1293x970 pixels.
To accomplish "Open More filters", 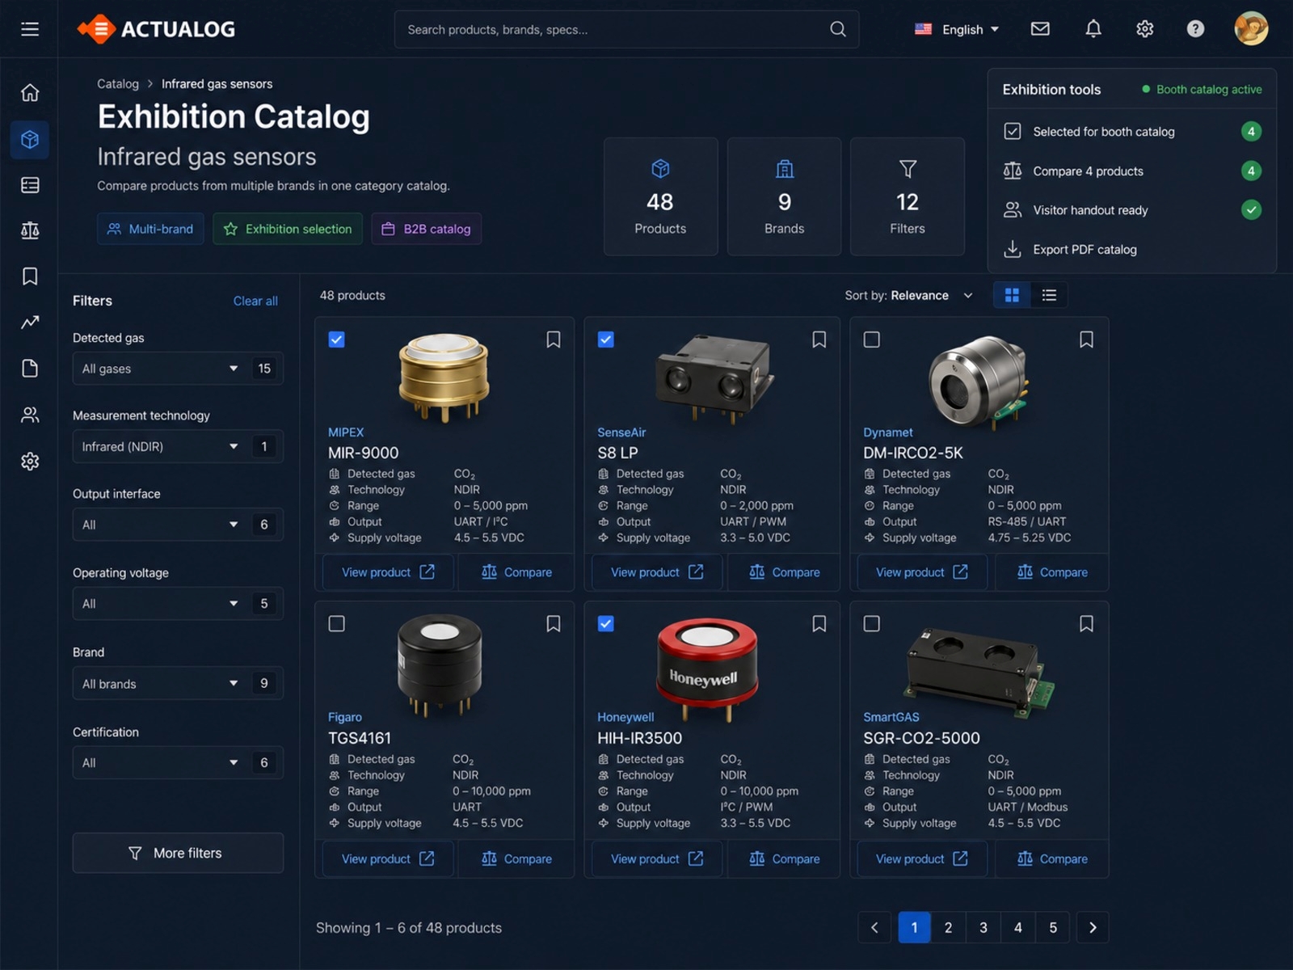I will point(178,853).
